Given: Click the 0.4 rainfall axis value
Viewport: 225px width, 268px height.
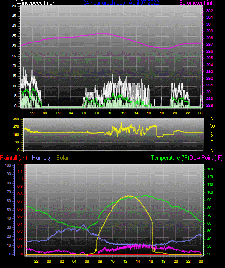Looking at the screenshot, I should (x=20, y=224).
